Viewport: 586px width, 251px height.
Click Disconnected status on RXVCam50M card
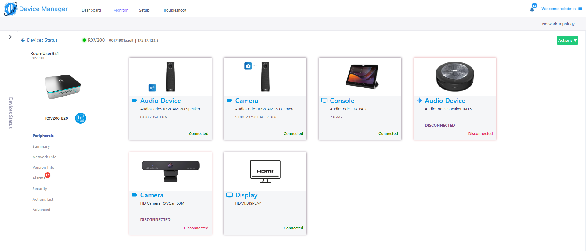(x=196, y=228)
